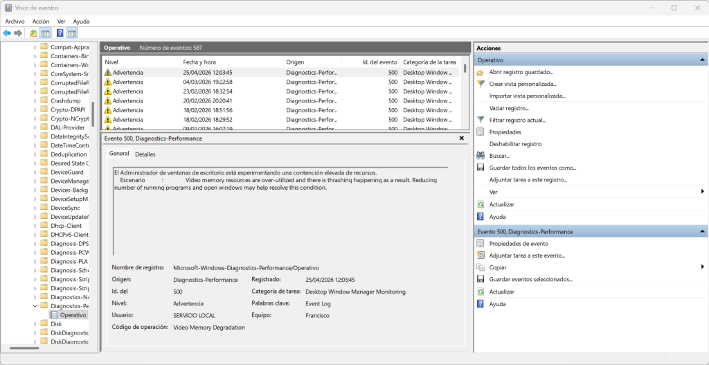
Task: Click the Propiedades de evento icon
Action: click(x=481, y=244)
